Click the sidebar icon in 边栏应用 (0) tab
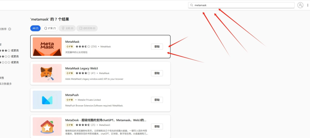Viewport: 310px width, 138px height. 81,28
